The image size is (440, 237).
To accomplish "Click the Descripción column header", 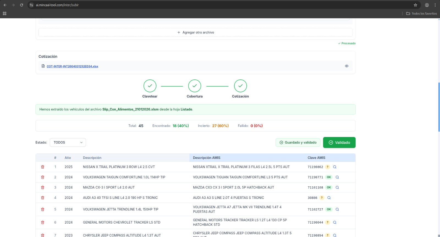I will click(92, 158).
